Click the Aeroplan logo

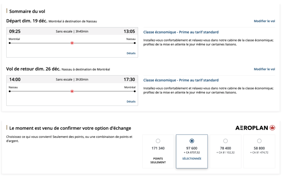(x=255, y=128)
